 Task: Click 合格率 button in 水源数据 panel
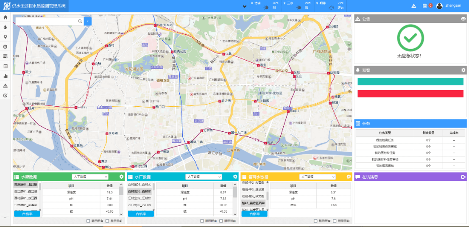point(27,214)
